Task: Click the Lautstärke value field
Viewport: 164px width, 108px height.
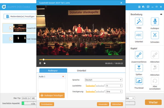Action: [114, 86]
